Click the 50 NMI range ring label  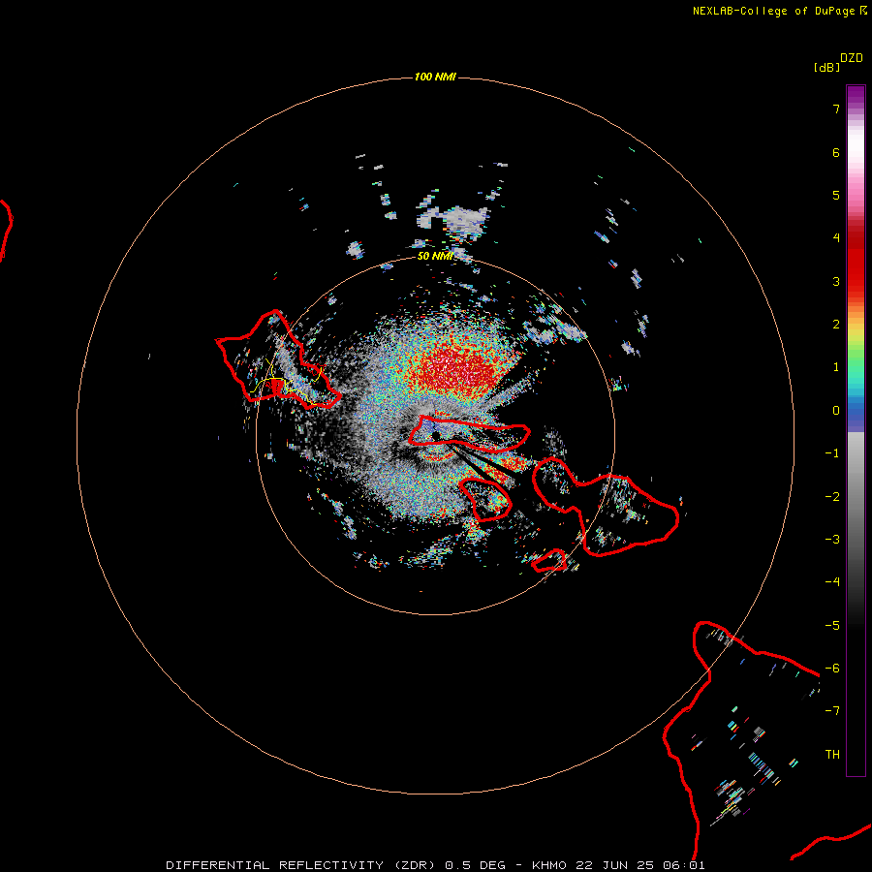pyautogui.click(x=435, y=256)
